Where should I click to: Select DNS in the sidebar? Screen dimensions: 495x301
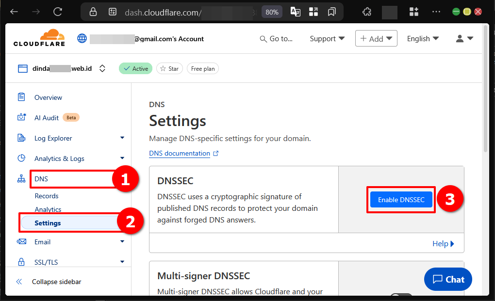pos(41,179)
